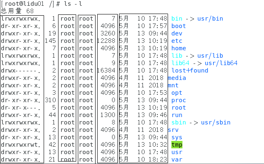Screen dimensions: 264x164
Task: Select the 'sbin' symlink name
Action: (x=179, y=122)
